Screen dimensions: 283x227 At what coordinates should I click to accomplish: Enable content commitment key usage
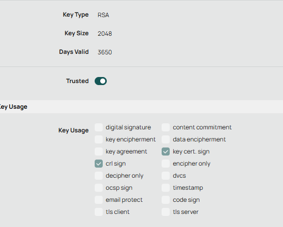coord(166,127)
